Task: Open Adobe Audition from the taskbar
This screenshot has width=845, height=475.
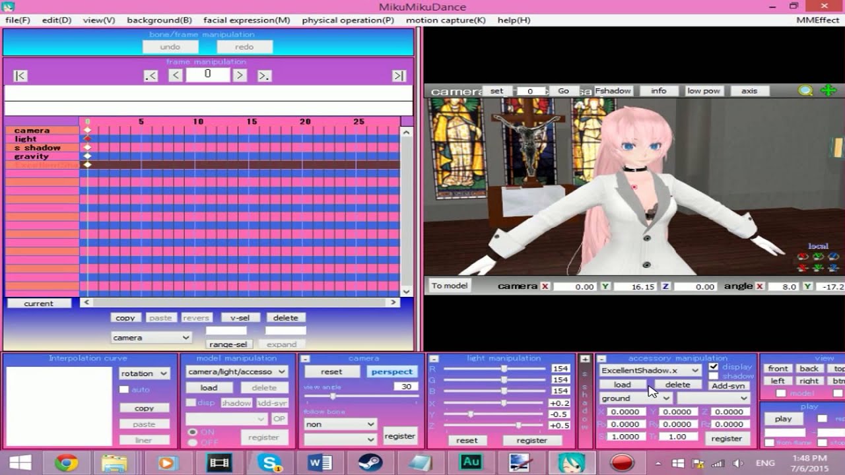Action: (x=471, y=463)
